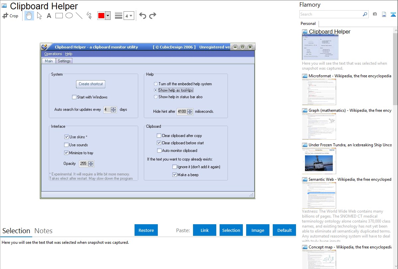398x269 pixels.
Task: Select the straight line drawing tool
Action: [79, 16]
